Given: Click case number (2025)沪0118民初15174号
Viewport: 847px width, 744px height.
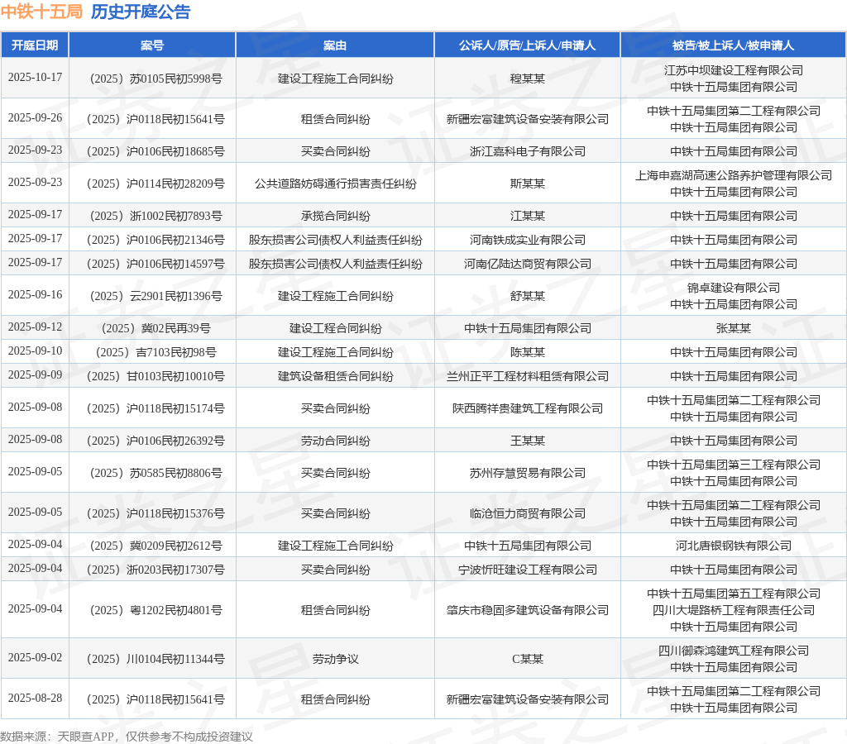Looking at the screenshot, I should pyautogui.click(x=156, y=408).
